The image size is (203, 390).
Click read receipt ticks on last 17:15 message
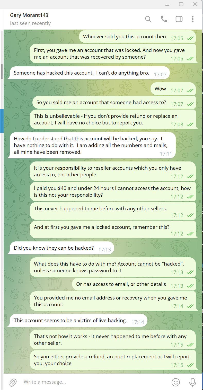[x=190, y=365]
